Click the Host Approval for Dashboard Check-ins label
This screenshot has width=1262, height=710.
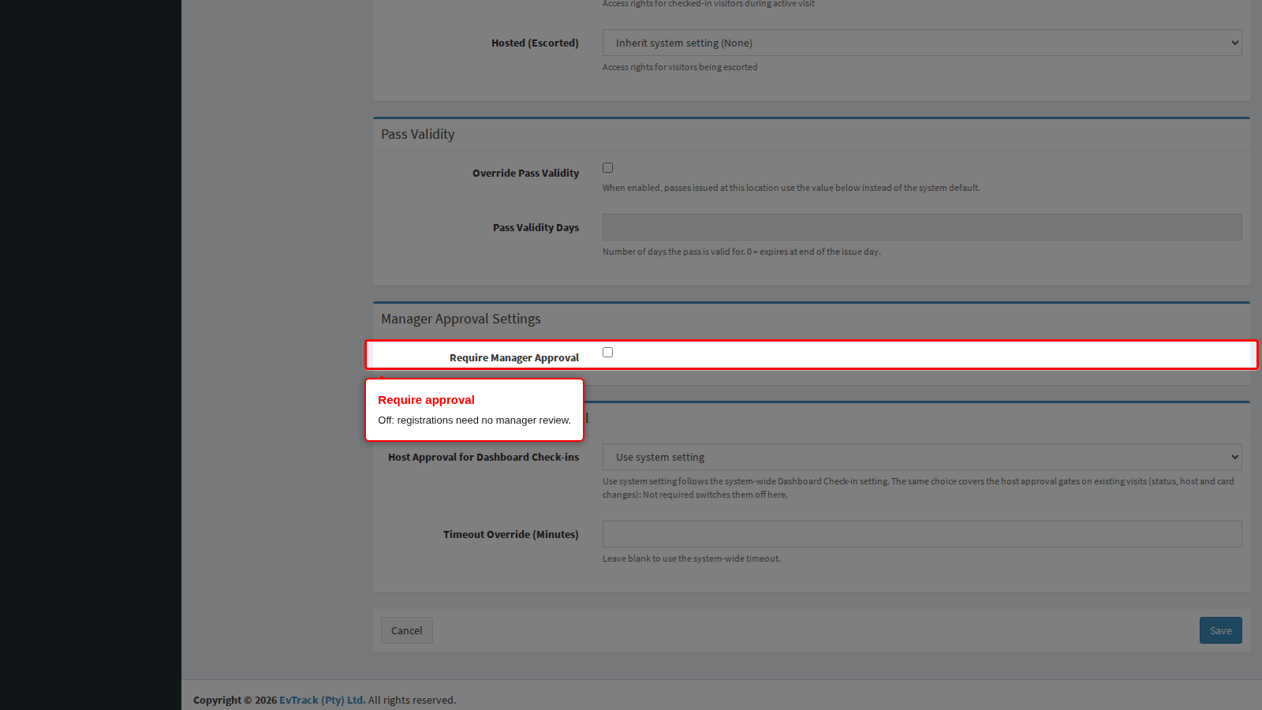click(484, 457)
